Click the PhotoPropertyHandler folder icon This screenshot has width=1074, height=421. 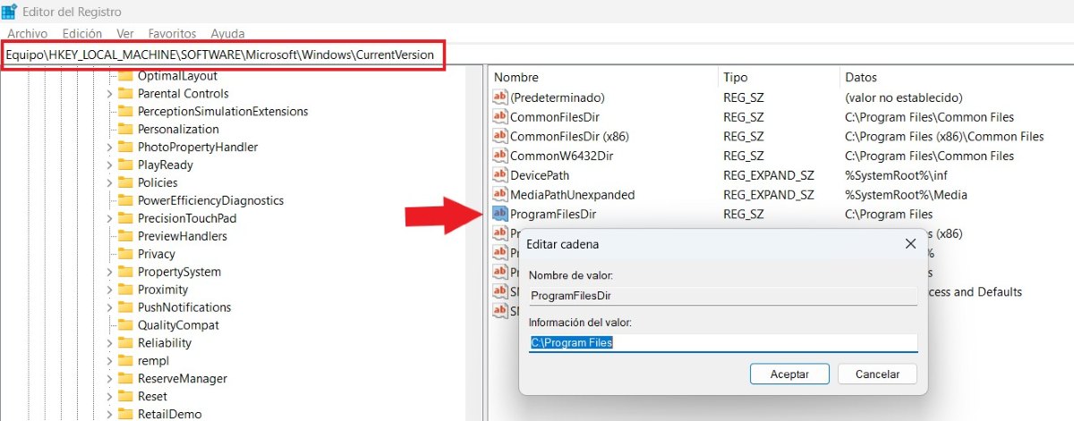click(125, 147)
